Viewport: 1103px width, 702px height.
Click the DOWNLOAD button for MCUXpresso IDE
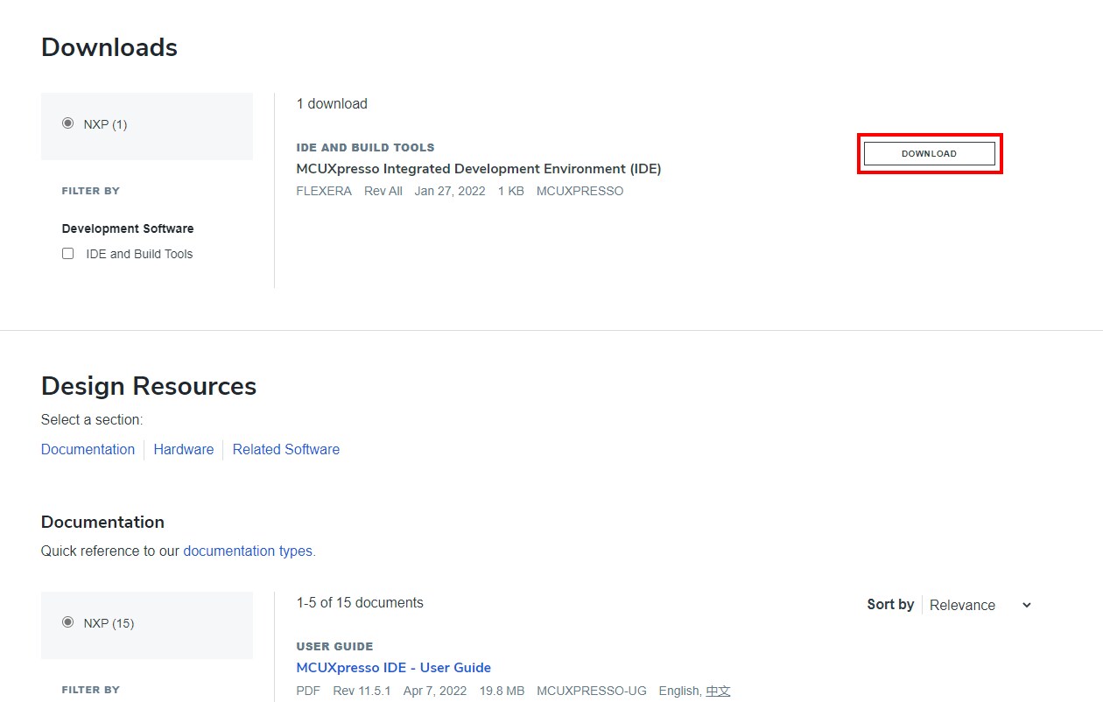(929, 153)
